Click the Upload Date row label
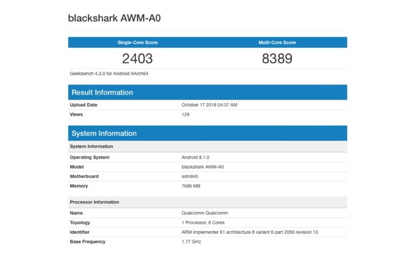This screenshot has height=262, width=406. [84, 105]
